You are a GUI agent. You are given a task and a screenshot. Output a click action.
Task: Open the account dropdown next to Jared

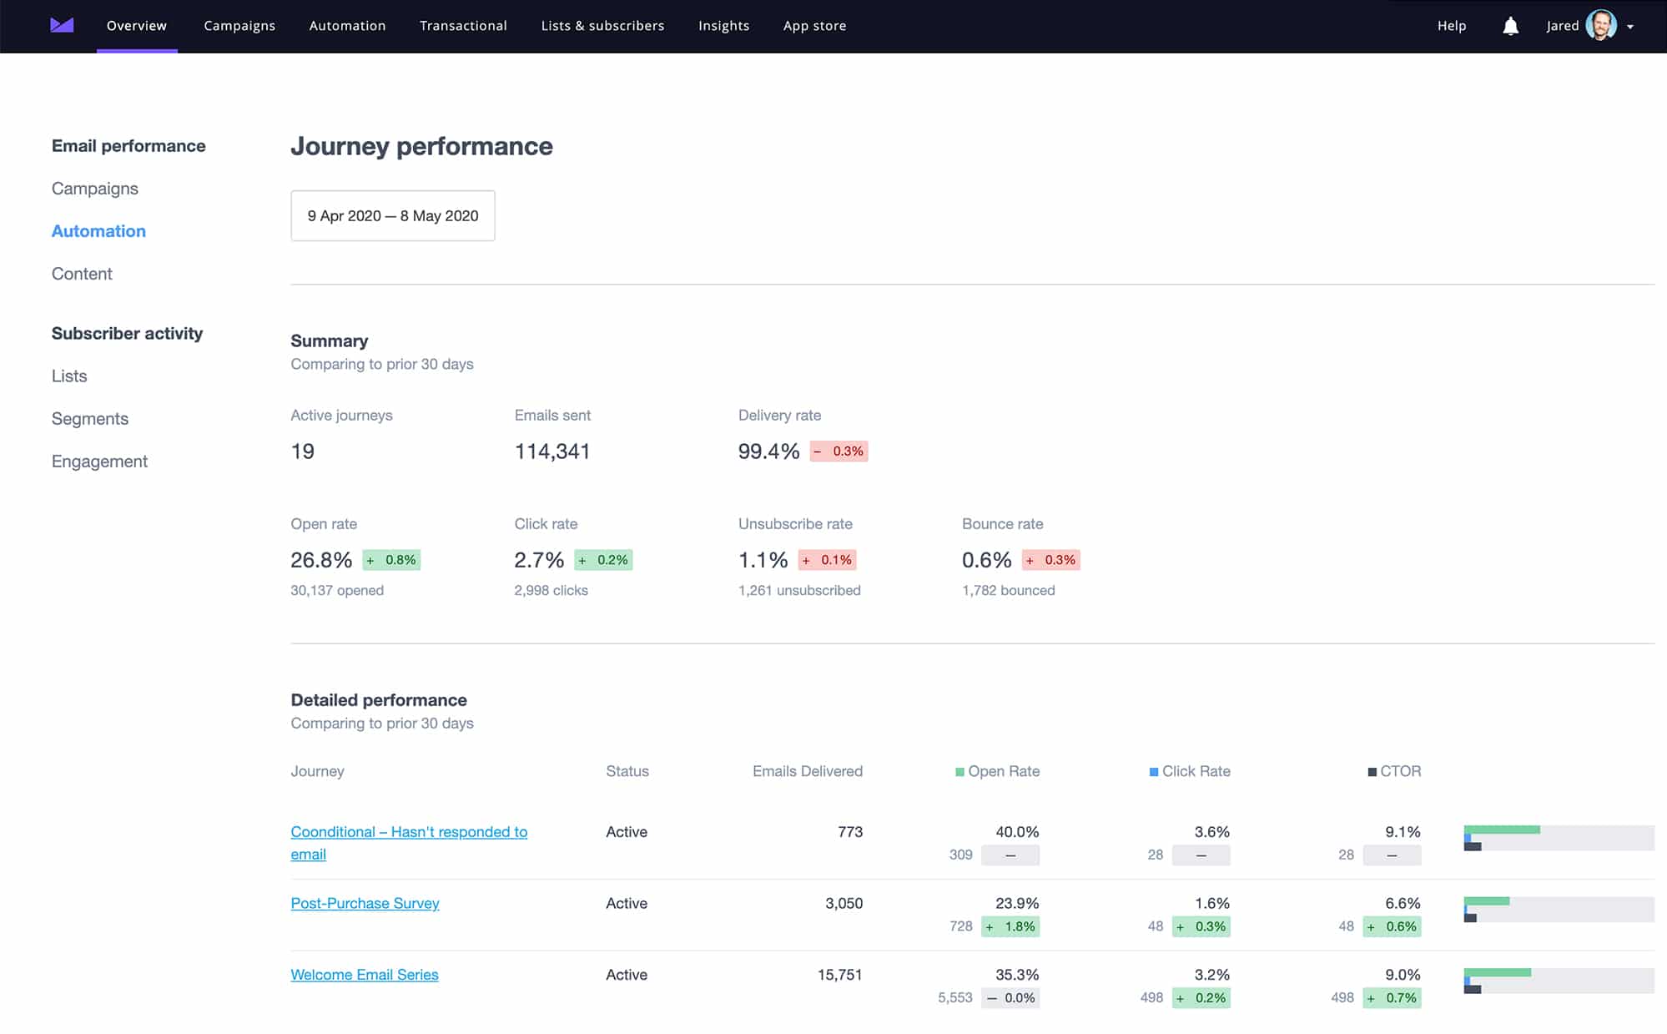[x=1631, y=26]
